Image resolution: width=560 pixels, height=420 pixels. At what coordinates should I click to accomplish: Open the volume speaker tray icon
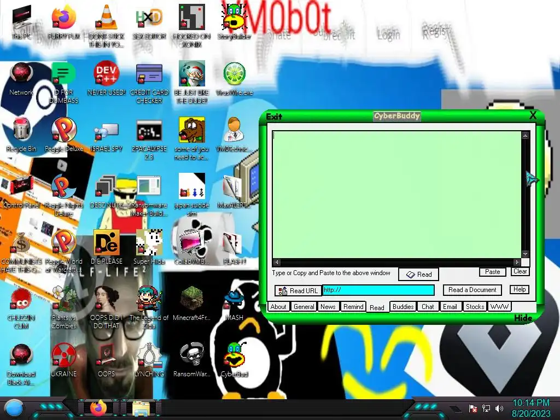(x=499, y=408)
